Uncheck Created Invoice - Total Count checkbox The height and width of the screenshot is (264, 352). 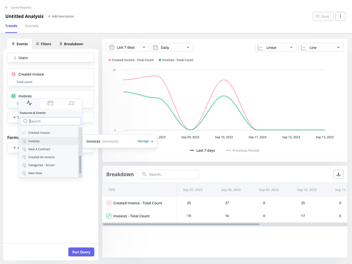[109, 203]
